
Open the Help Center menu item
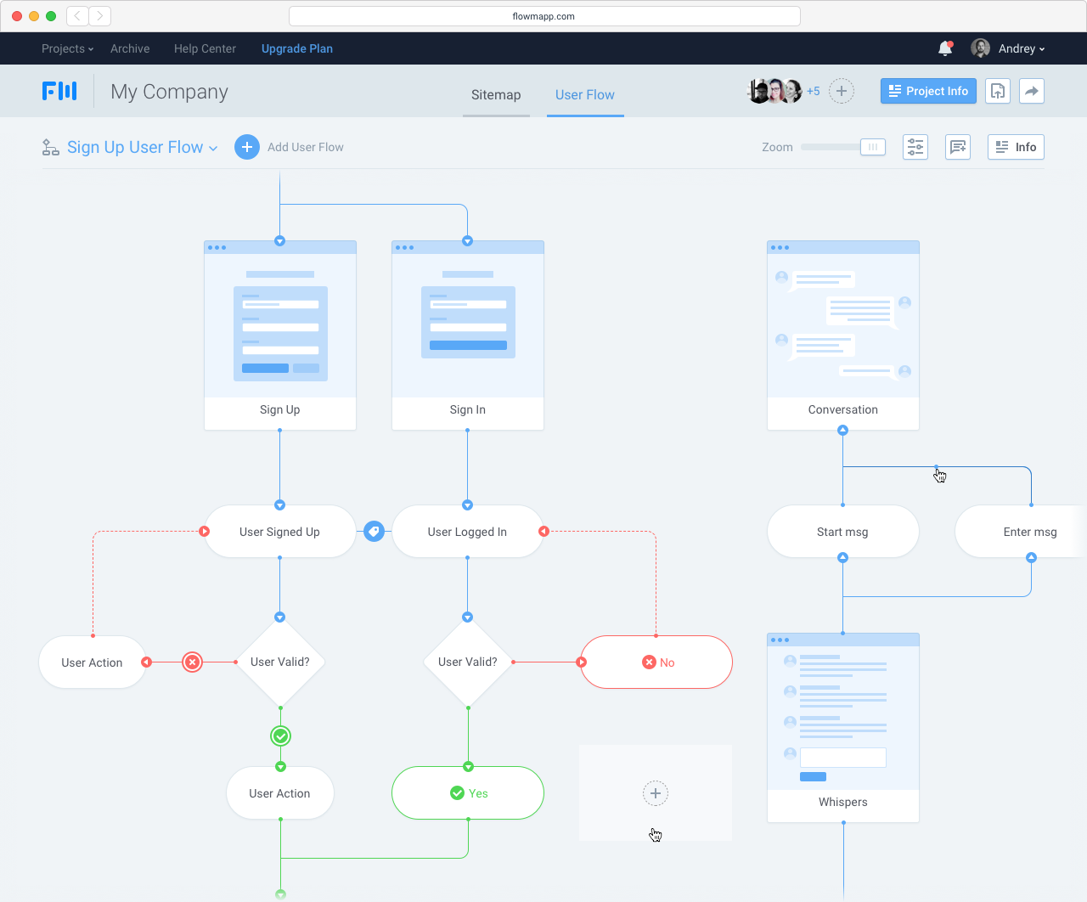point(204,48)
